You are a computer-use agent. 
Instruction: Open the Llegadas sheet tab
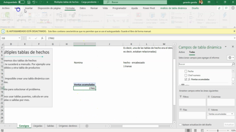point(38,126)
